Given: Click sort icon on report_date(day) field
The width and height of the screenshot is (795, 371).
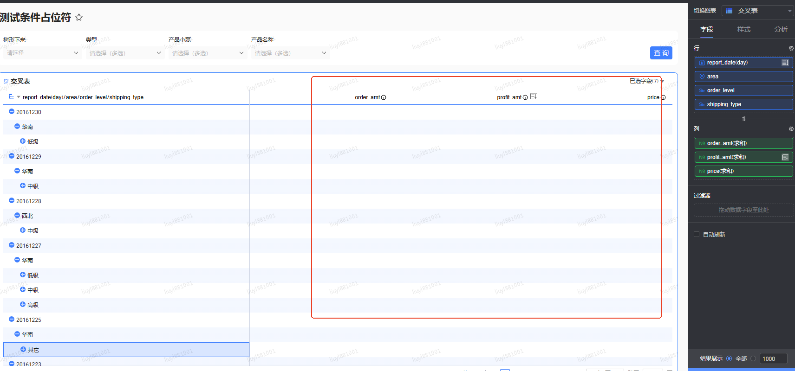Looking at the screenshot, I should [785, 63].
